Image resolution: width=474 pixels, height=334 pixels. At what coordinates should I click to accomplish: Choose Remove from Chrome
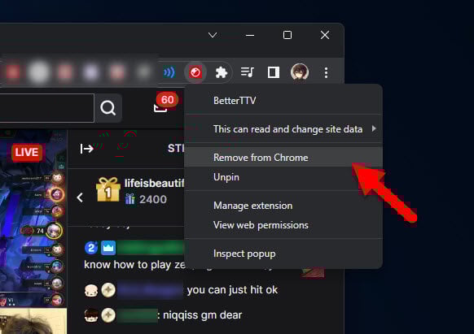283,158
